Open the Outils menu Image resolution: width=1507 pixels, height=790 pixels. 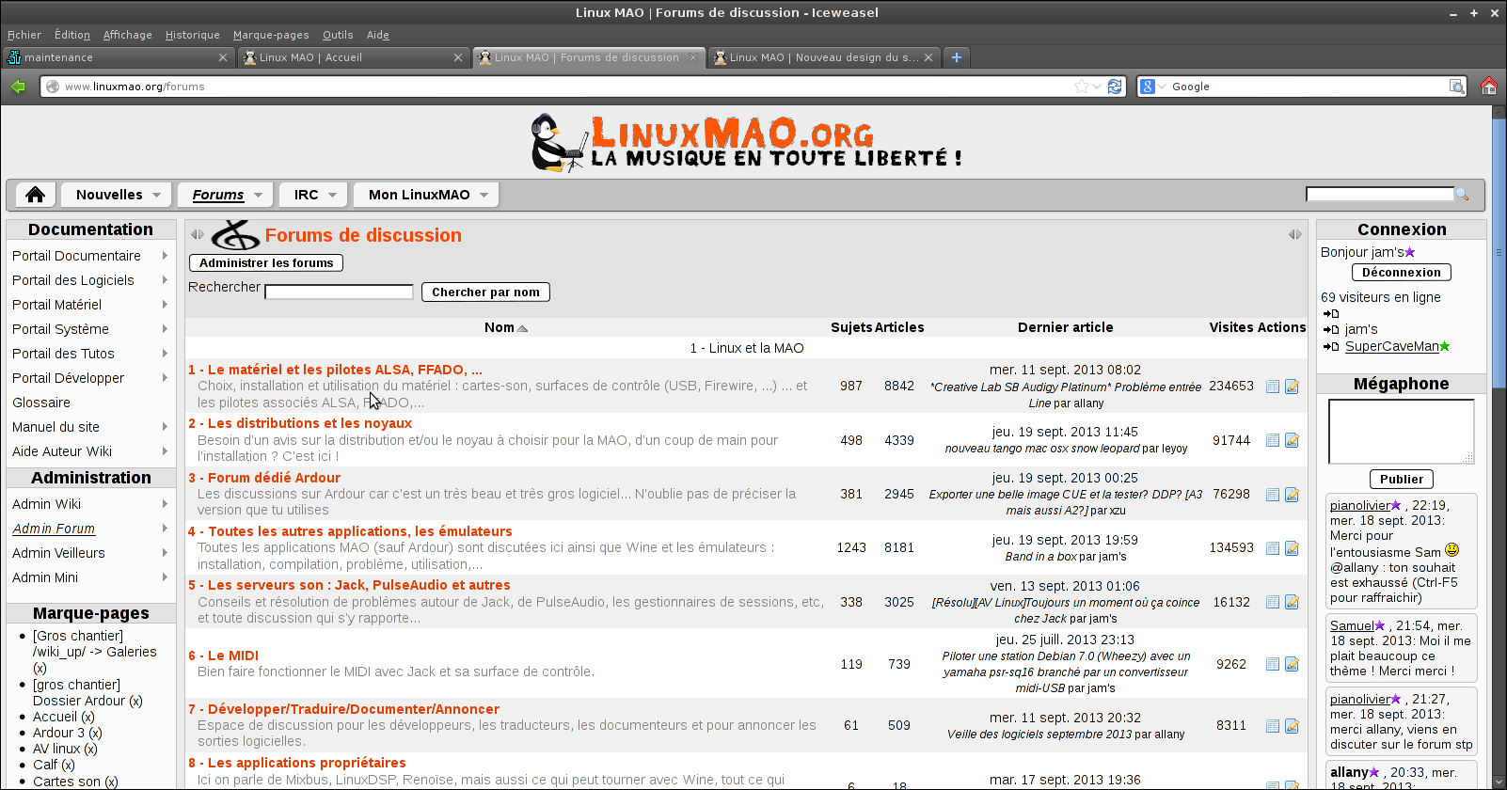point(338,35)
